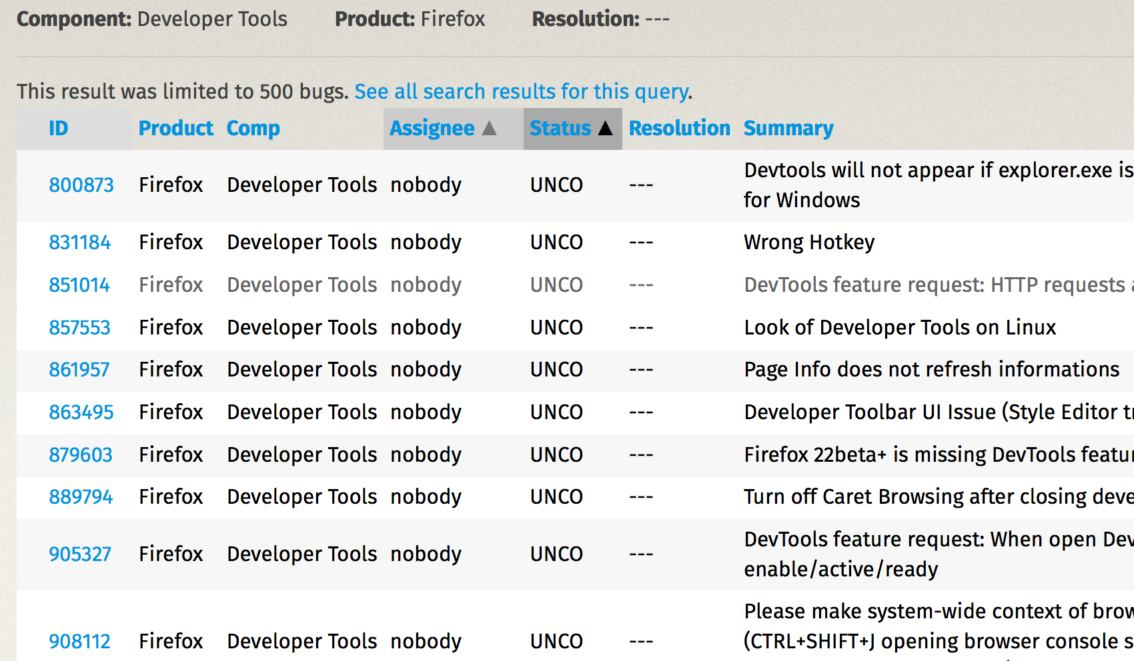Click 'nobody' assignee in bug 908112 row

click(x=426, y=642)
